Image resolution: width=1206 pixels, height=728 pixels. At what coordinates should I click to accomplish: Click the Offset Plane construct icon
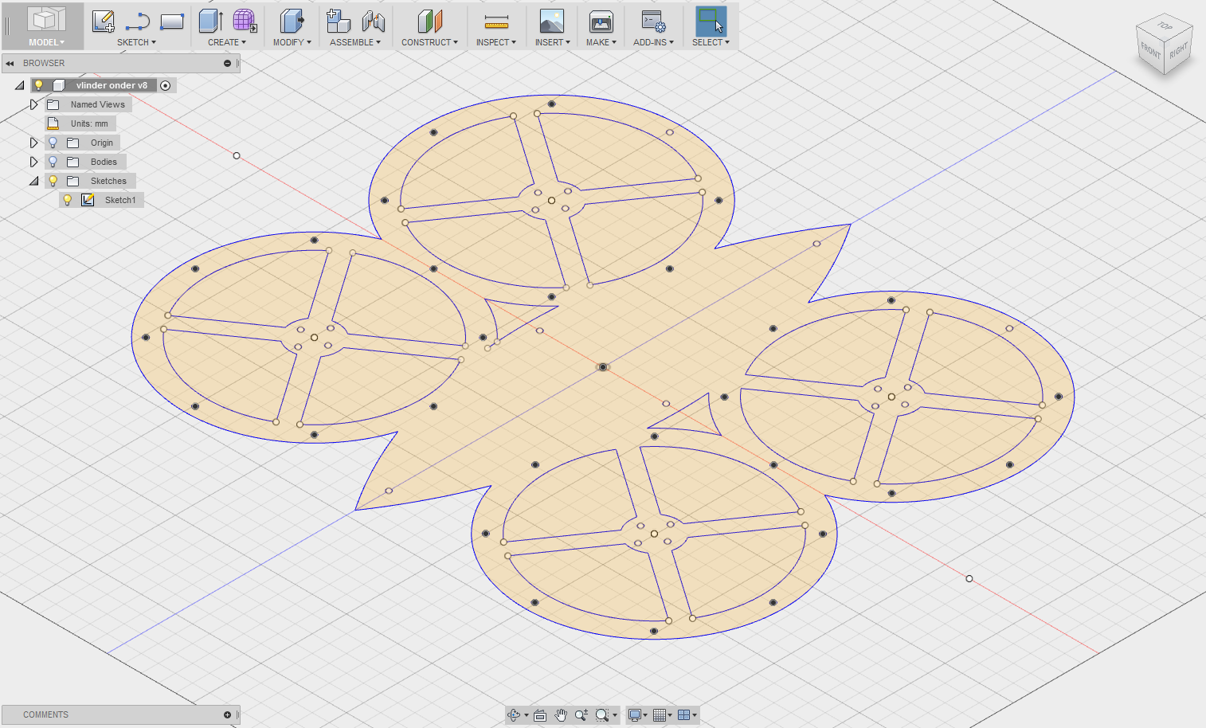[429, 22]
